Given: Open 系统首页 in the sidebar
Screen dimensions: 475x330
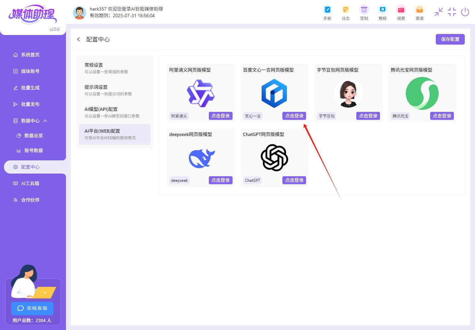Looking at the screenshot, I should 30,54.
